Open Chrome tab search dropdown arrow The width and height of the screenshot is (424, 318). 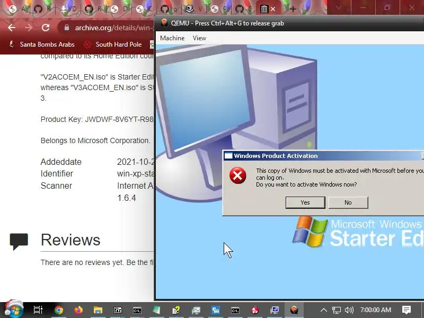338,7
